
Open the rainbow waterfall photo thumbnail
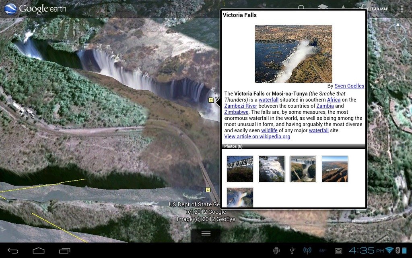point(240,197)
